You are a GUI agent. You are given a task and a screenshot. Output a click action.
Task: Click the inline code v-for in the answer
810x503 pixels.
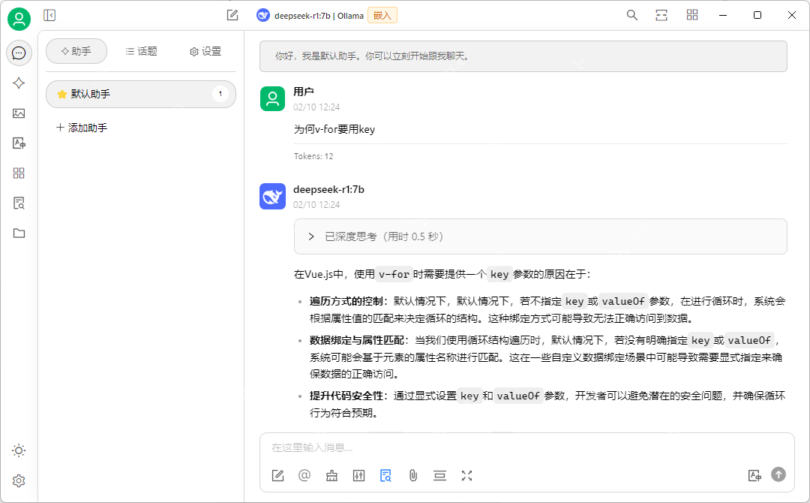click(394, 275)
